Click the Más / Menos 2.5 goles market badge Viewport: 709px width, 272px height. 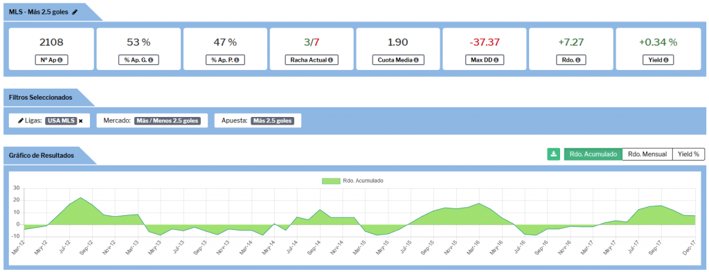(x=168, y=121)
